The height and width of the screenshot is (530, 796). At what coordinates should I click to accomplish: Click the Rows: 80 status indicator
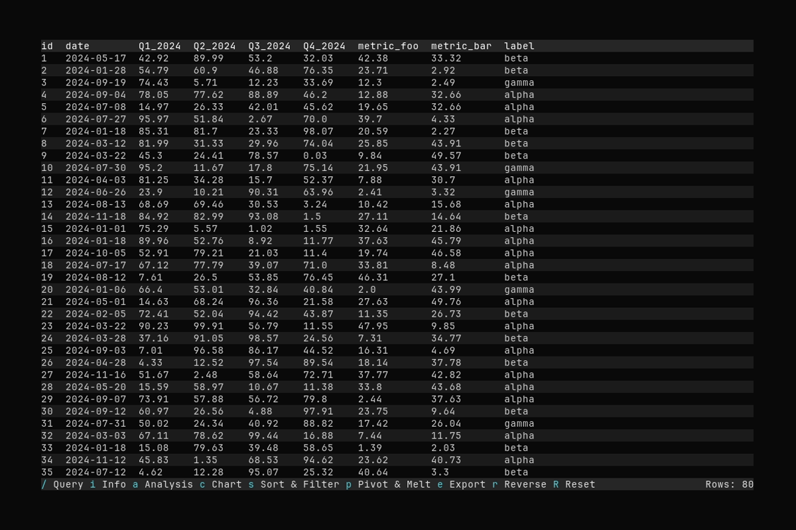[x=729, y=484]
